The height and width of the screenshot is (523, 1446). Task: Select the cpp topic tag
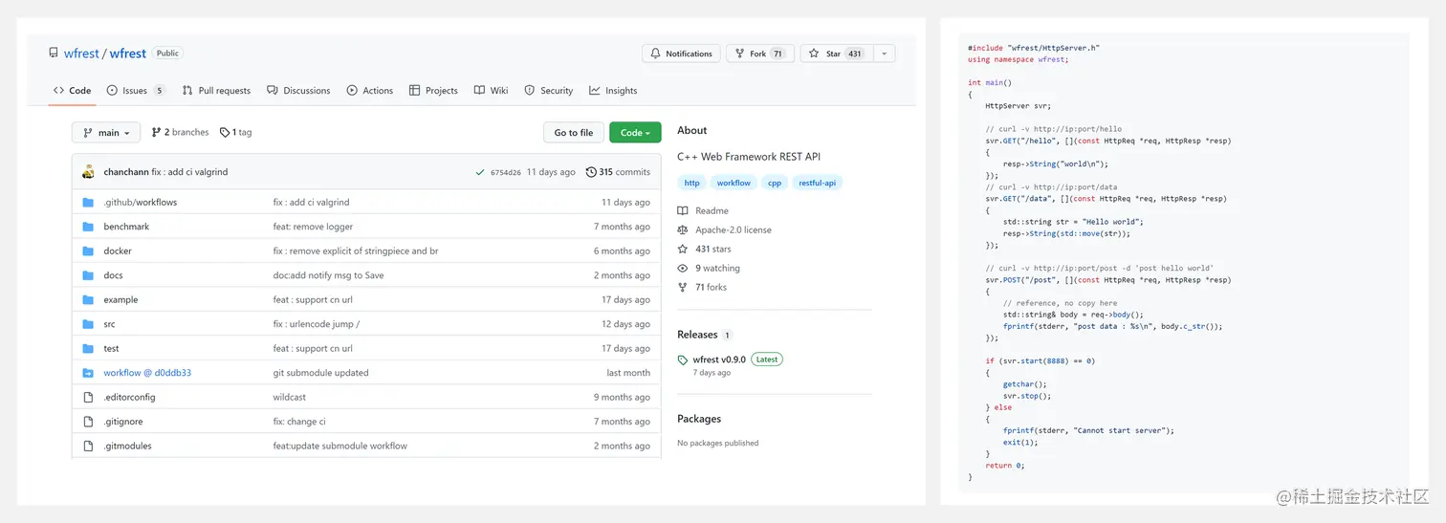click(775, 183)
